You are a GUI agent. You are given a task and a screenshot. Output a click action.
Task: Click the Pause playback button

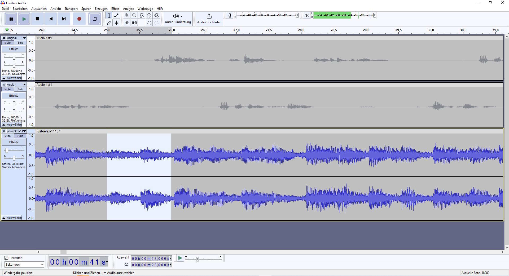point(11,19)
